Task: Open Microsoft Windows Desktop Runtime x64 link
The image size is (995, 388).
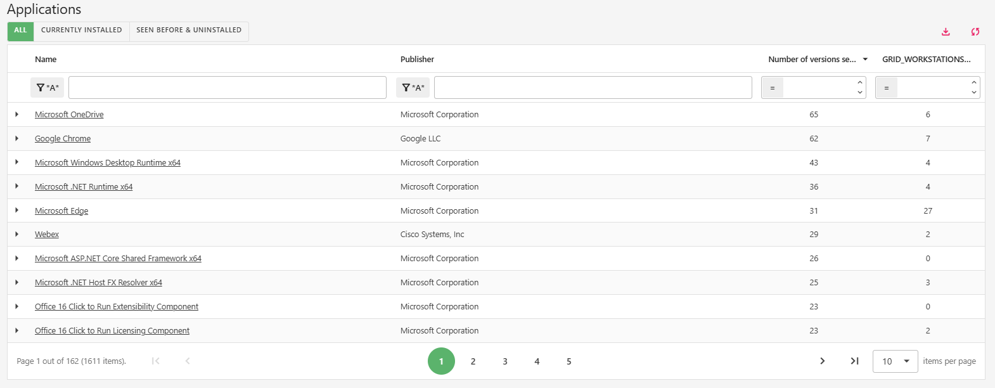Action: pyautogui.click(x=108, y=163)
